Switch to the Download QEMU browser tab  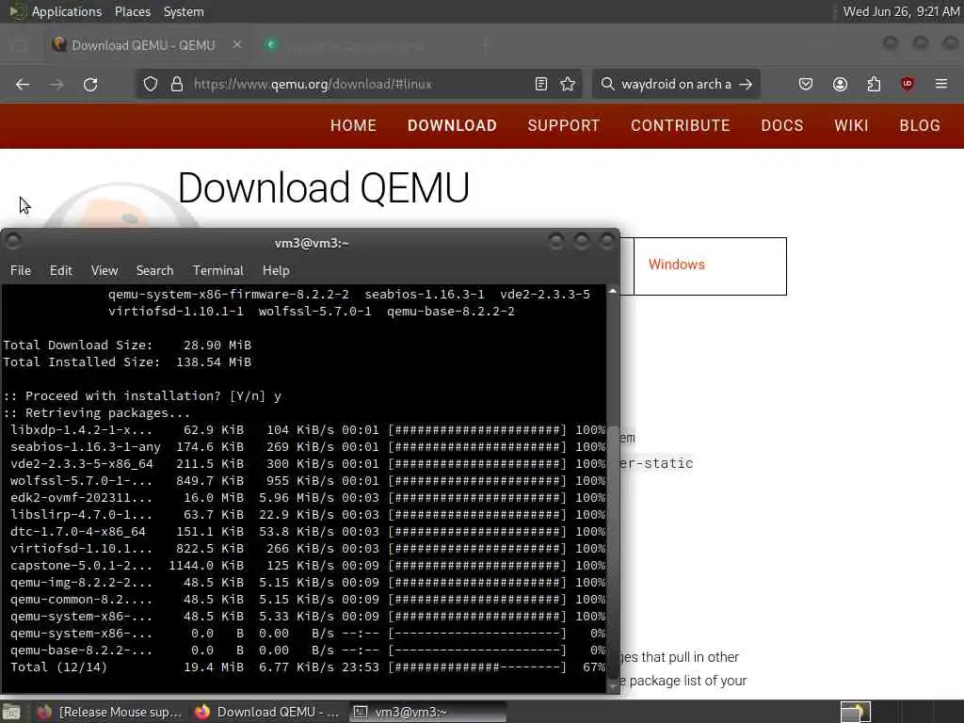(143, 45)
